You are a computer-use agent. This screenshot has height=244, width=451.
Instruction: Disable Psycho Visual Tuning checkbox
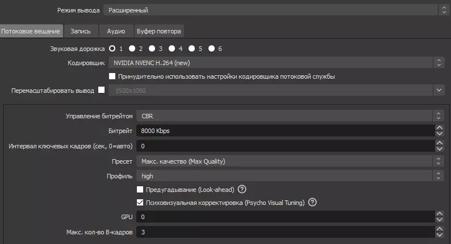tap(140, 202)
